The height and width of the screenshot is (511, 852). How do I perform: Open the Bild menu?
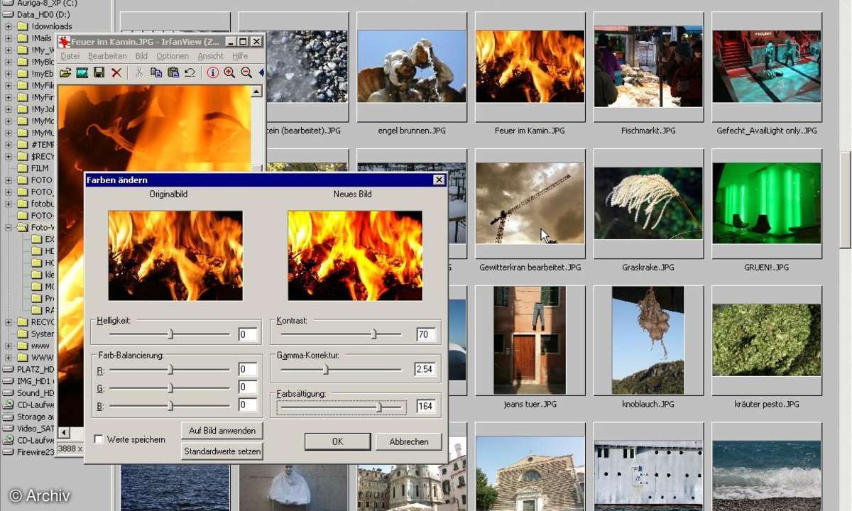pos(141,56)
